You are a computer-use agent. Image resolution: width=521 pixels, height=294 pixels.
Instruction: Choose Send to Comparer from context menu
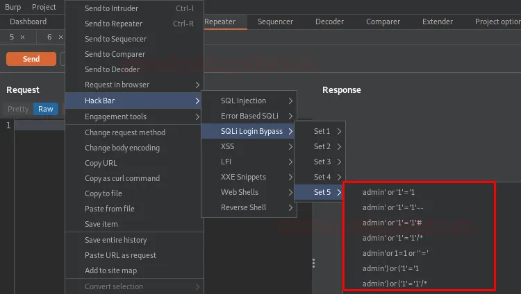[x=115, y=54]
